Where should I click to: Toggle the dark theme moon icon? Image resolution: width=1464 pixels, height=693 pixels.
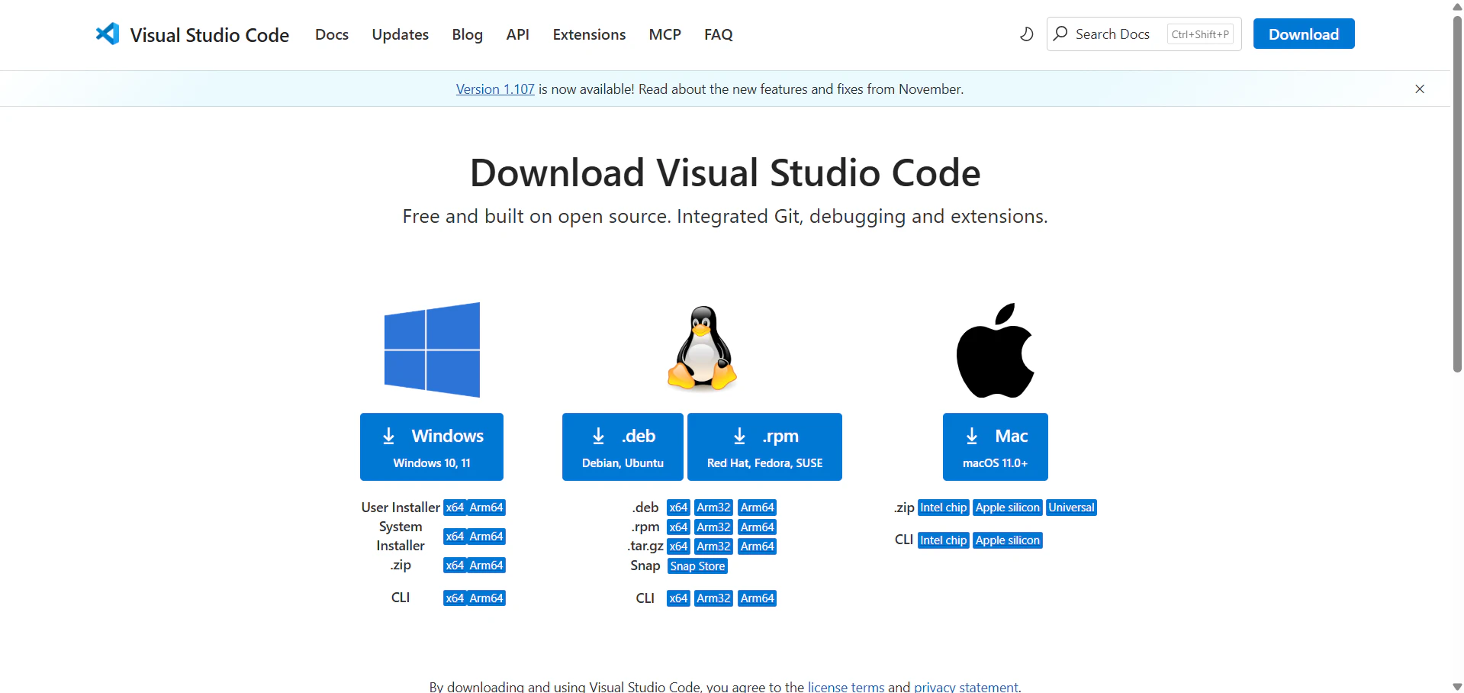[1026, 34]
